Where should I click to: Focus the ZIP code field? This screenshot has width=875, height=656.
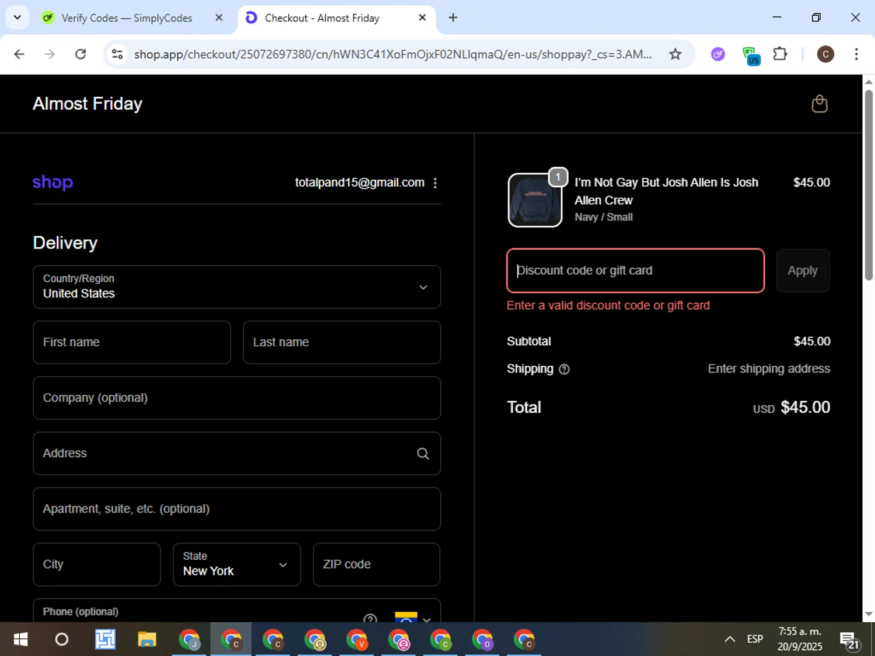[377, 564]
